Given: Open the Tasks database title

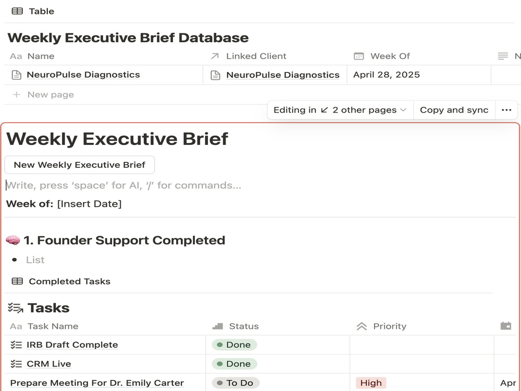Looking at the screenshot, I should (48, 308).
